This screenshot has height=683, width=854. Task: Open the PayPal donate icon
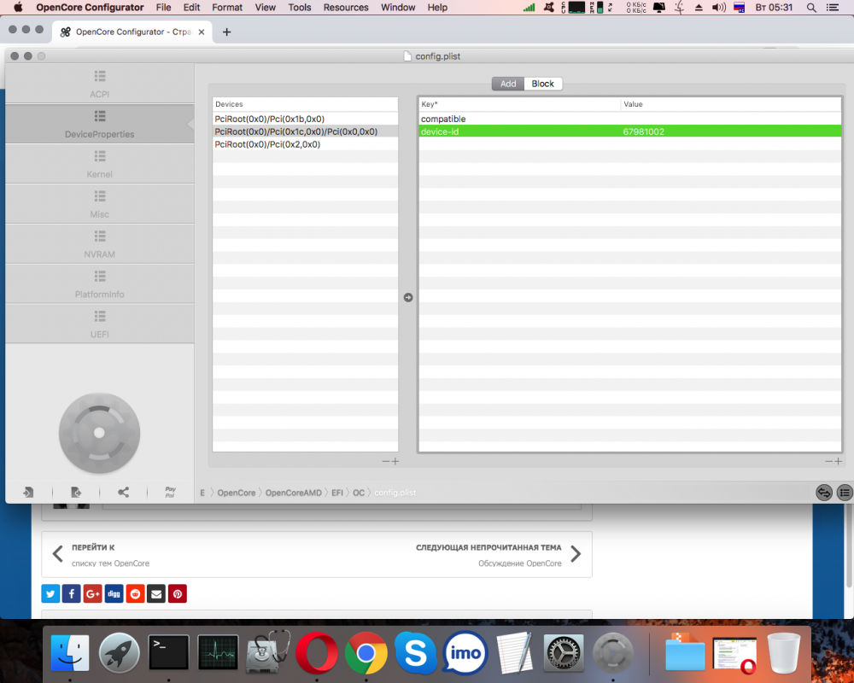tap(171, 493)
